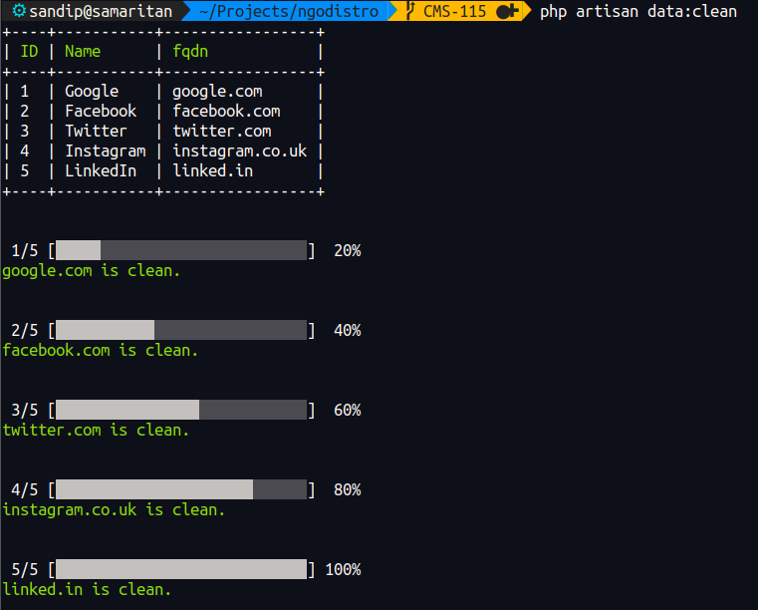This screenshot has height=610, width=758.
Task: Click the CMS-115 branch name
Action: click(453, 12)
